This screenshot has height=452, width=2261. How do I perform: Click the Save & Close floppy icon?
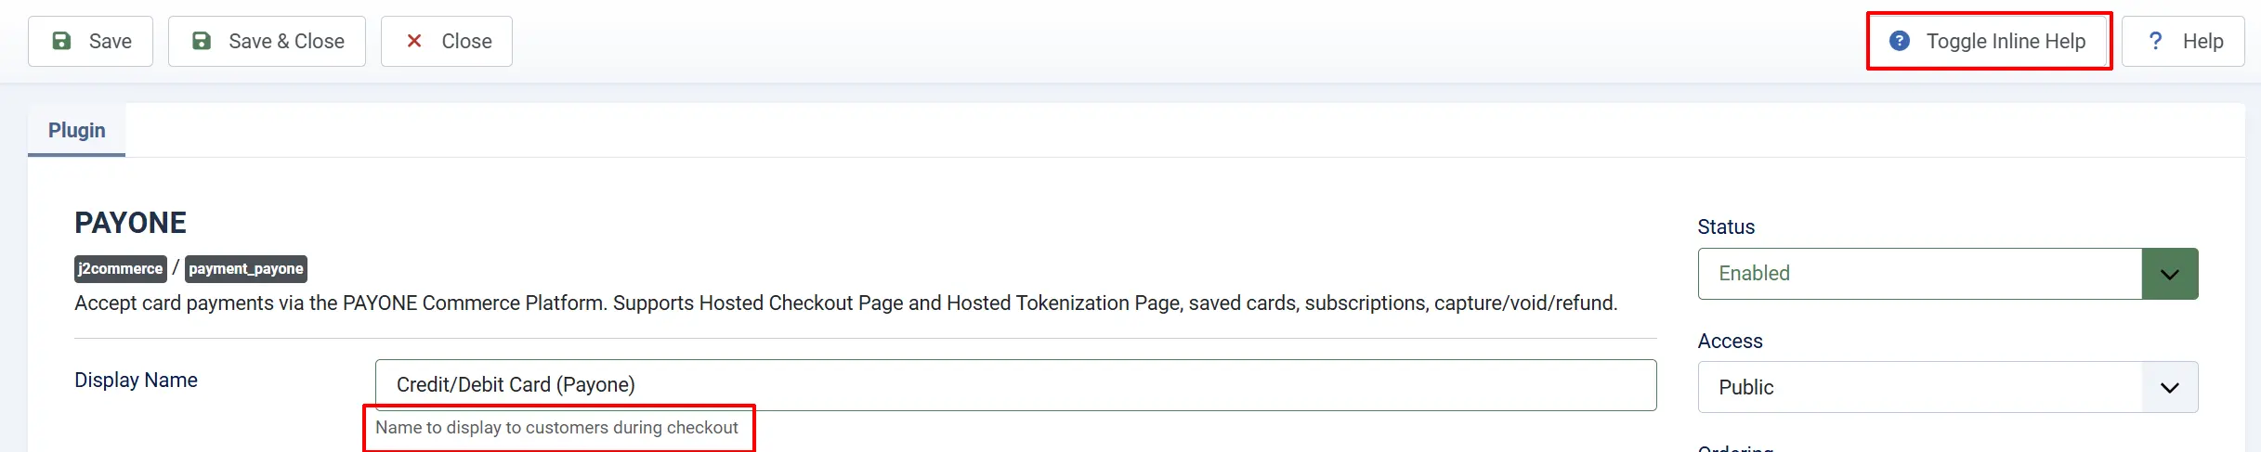pos(202,41)
